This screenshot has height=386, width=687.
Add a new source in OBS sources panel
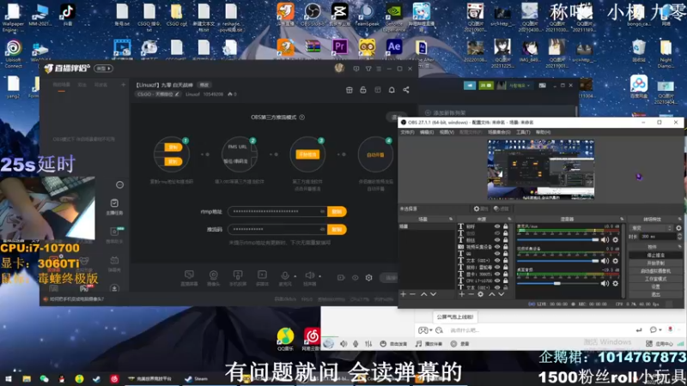pos(462,294)
